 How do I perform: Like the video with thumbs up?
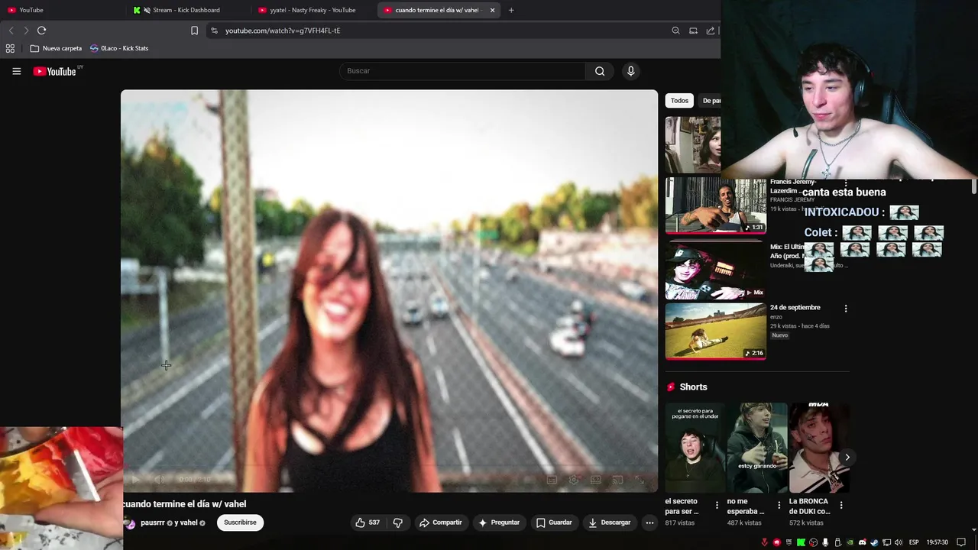click(367, 522)
